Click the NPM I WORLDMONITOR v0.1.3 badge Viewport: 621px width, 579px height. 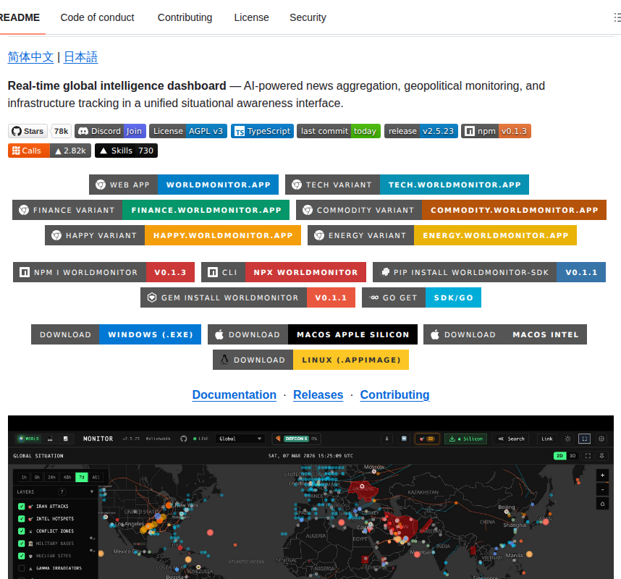pos(103,272)
